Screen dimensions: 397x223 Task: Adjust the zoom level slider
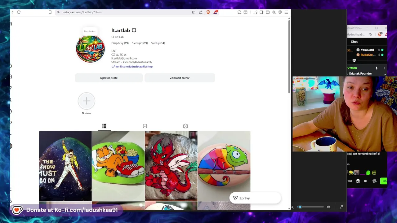tap(310, 207)
